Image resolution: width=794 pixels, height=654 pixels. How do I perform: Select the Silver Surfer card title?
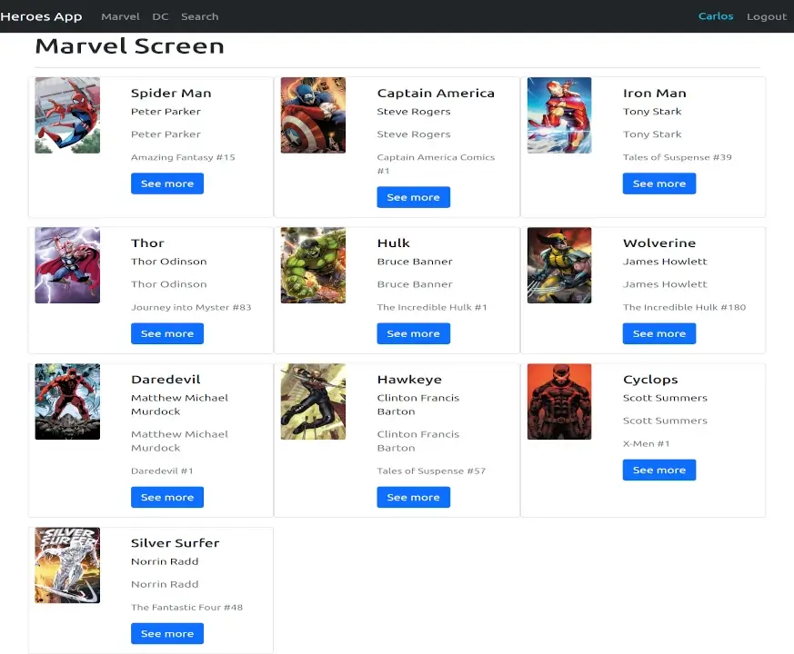tap(176, 543)
